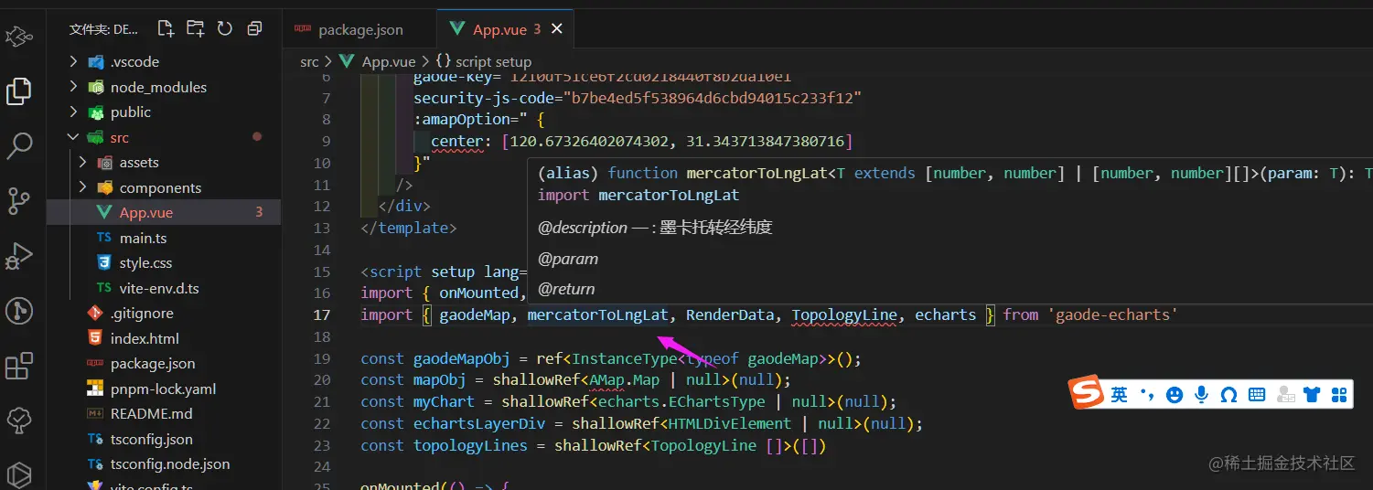Open the Source Control view
Image resolution: width=1373 pixels, height=490 pixels.
[x=19, y=200]
